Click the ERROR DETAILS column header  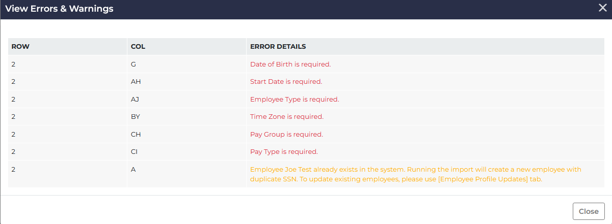pyautogui.click(x=278, y=47)
